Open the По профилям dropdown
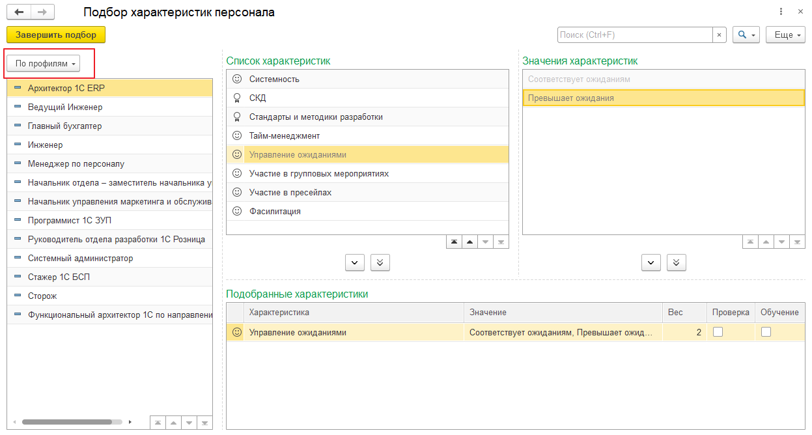The image size is (812, 435). point(46,64)
